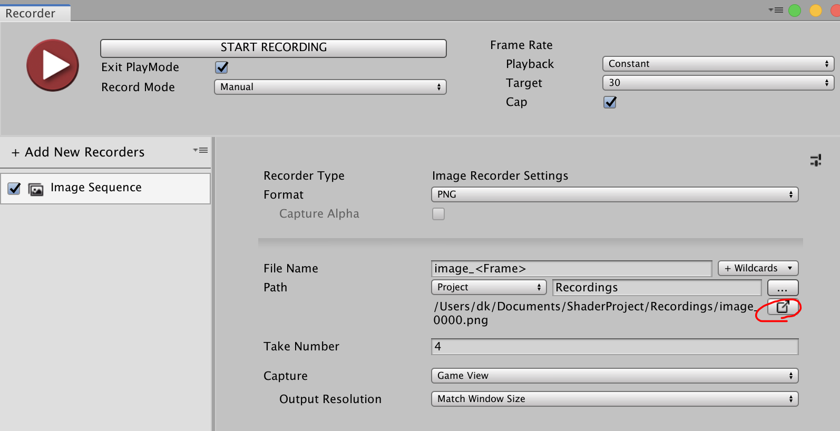Disable the Exit PlayMode checkbox
This screenshot has height=431, width=840.
222,67
